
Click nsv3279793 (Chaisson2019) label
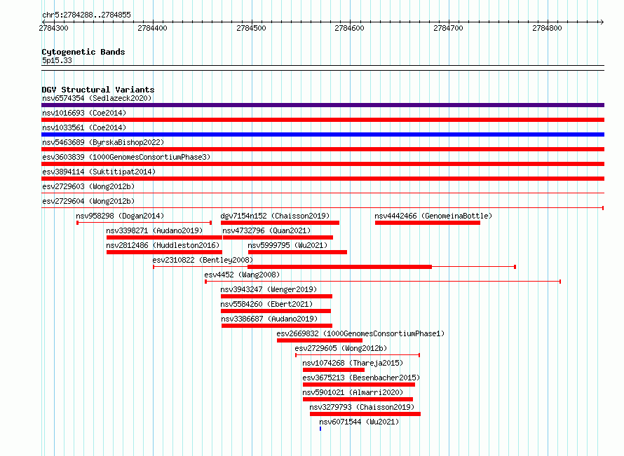pyautogui.click(x=362, y=407)
